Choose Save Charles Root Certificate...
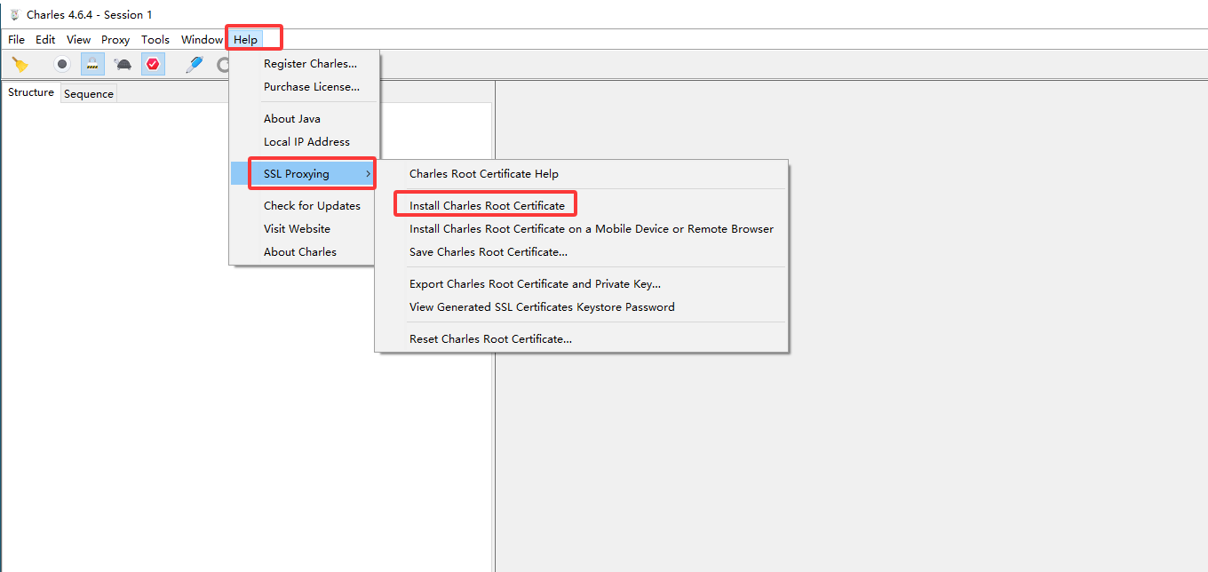Screen dimensions: 1208x572 pos(582,252)
